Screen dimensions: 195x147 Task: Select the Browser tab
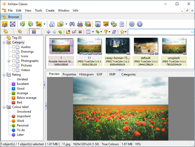pos(11,17)
